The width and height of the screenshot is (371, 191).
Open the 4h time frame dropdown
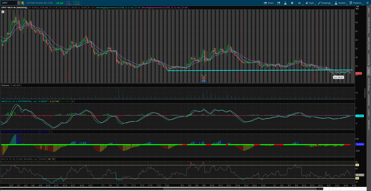coord(299,3)
